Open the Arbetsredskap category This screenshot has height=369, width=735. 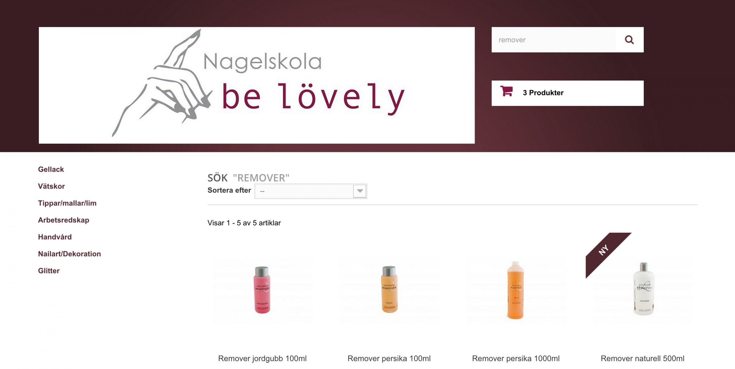[63, 220]
